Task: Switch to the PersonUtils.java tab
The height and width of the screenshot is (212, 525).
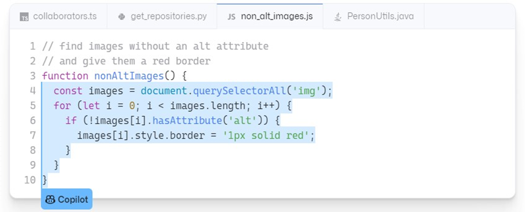Action: [374, 16]
